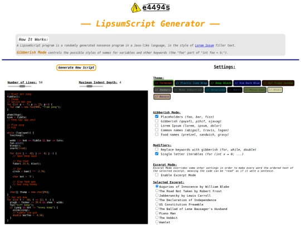Enable Common names gibberish mode
The width and height of the screenshot is (301, 225).
tap(157, 130)
